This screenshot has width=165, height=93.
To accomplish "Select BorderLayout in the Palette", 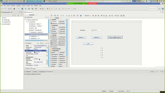I will pyautogui.click(x=54, y=39).
